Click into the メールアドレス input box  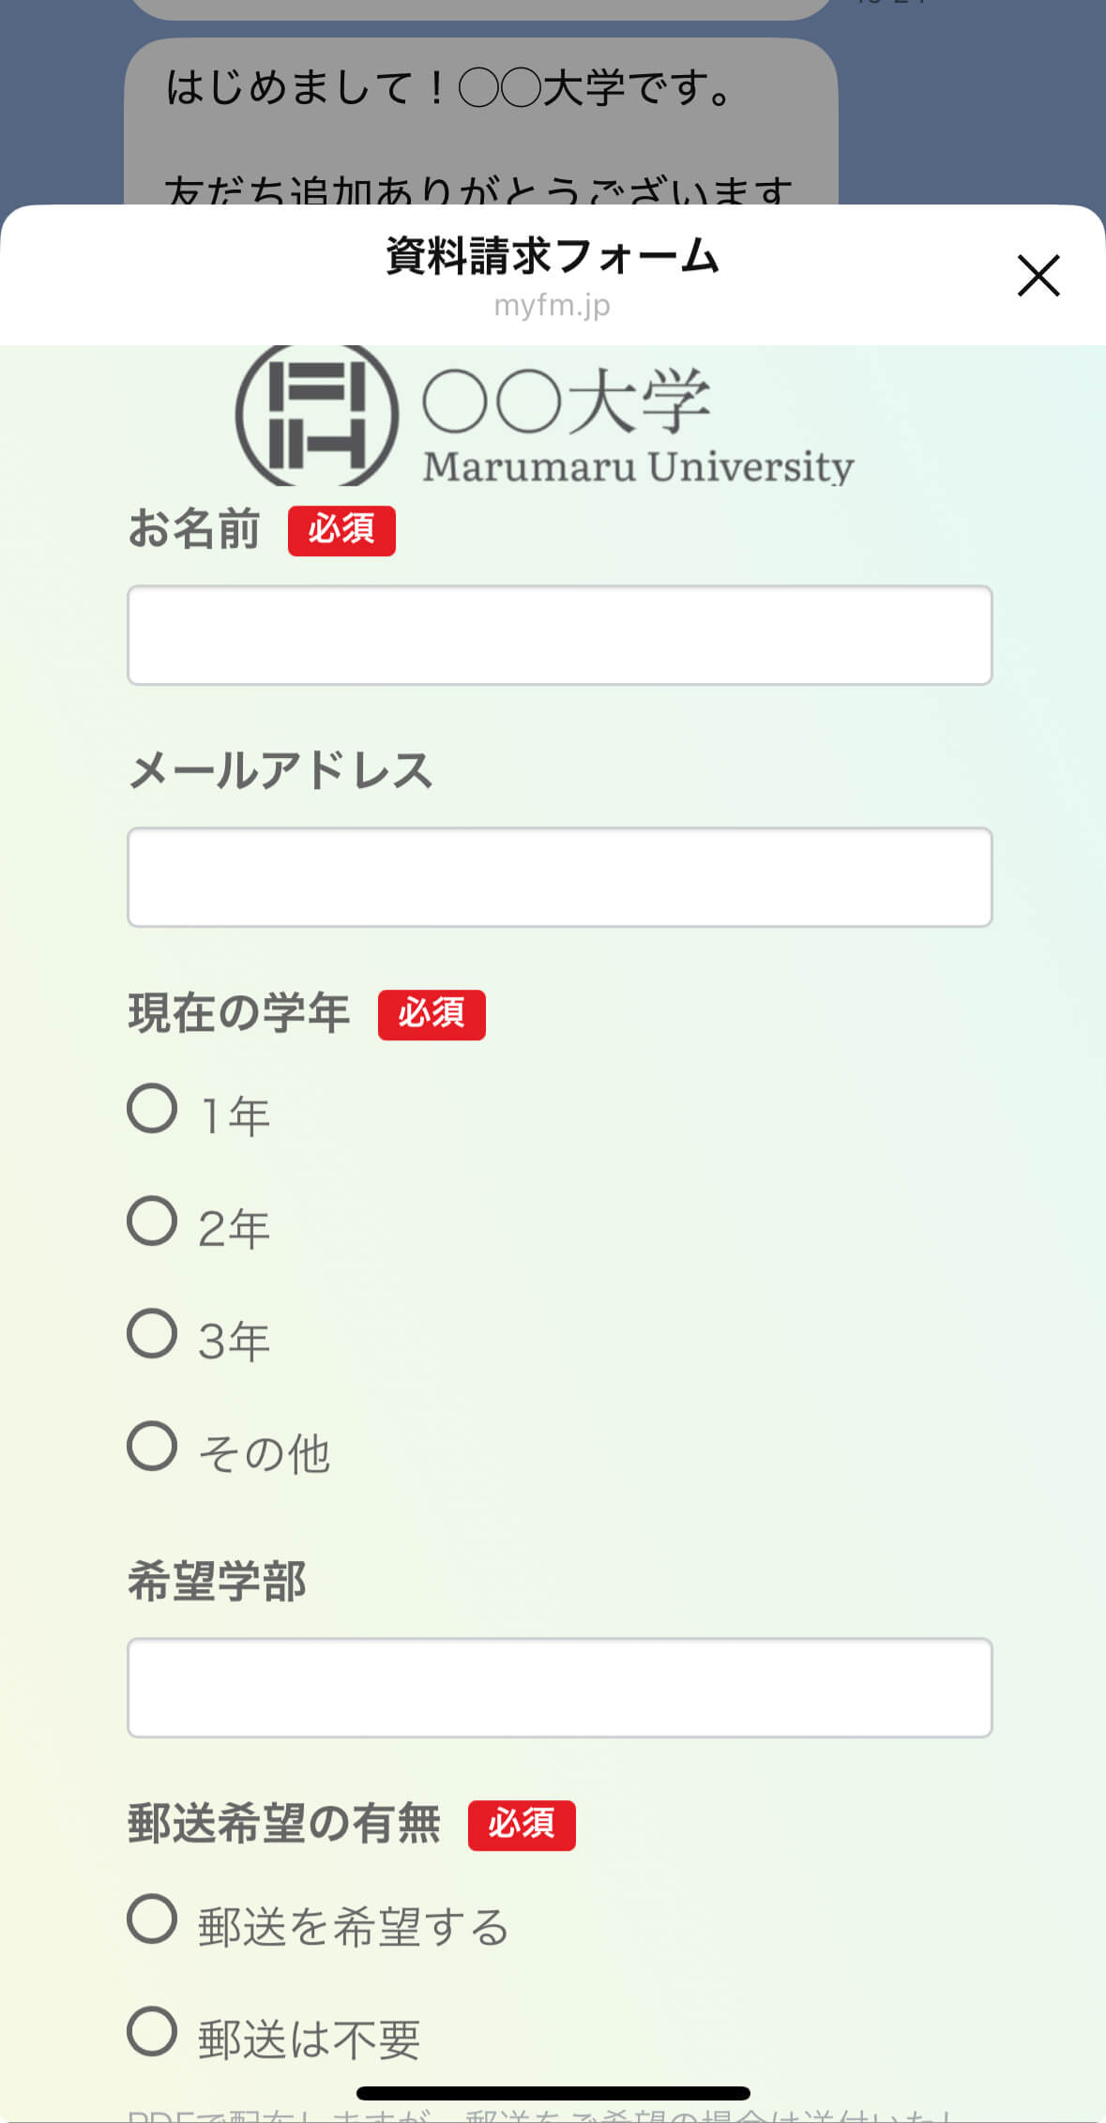559,877
